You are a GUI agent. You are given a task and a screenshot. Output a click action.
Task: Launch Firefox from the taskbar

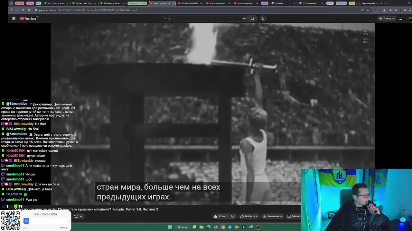tap(216, 227)
